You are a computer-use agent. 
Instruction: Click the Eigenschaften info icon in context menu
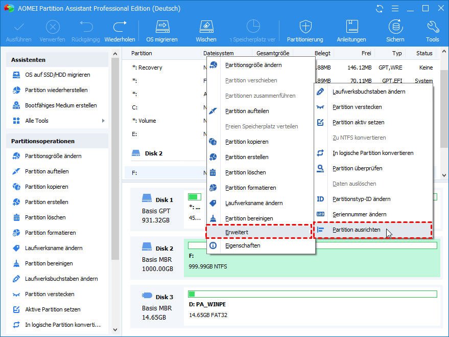pyautogui.click(x=213, y=245)
